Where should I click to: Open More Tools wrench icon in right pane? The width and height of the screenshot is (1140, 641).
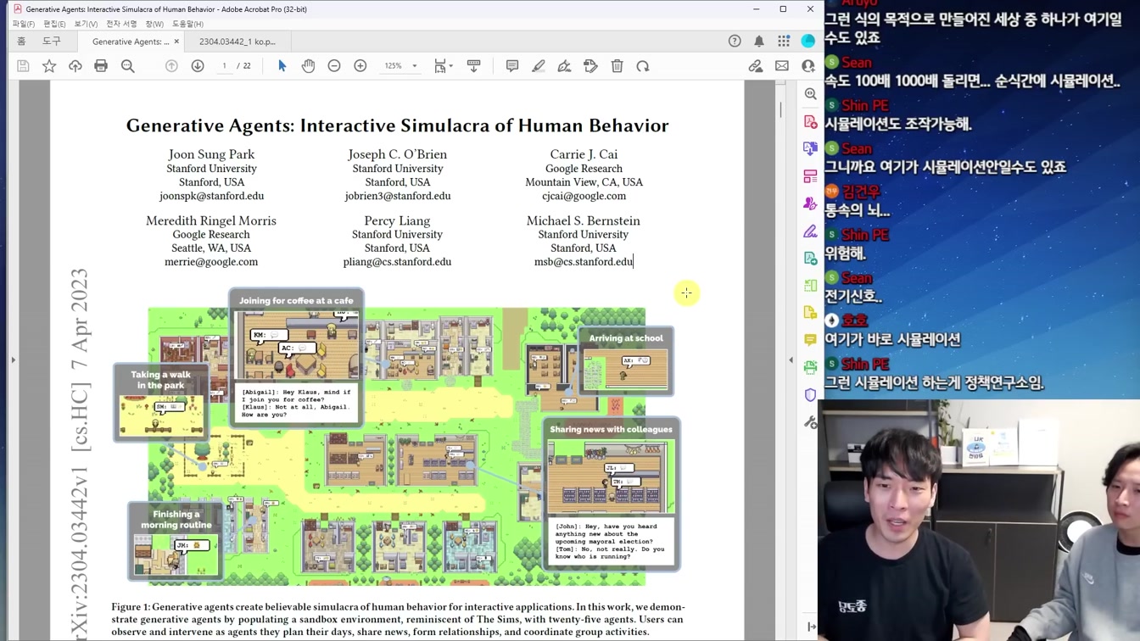tap(811, 422)
